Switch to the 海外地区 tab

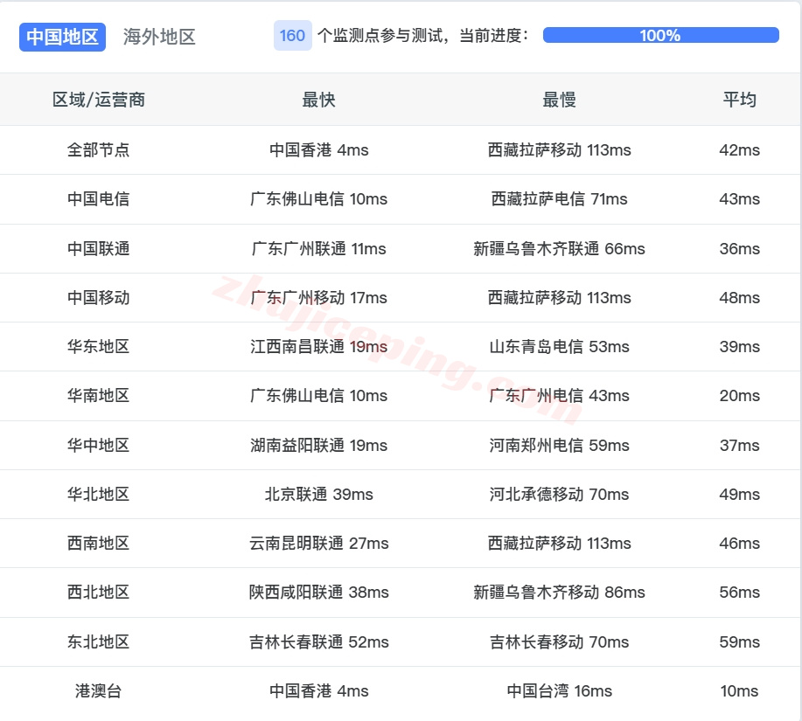(157, 37)
